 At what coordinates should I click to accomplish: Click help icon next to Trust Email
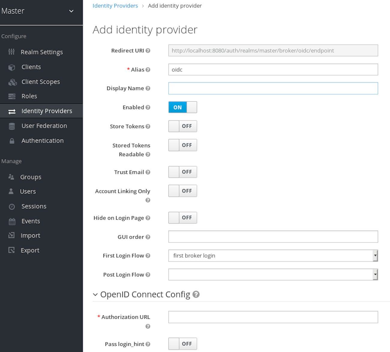148,172
